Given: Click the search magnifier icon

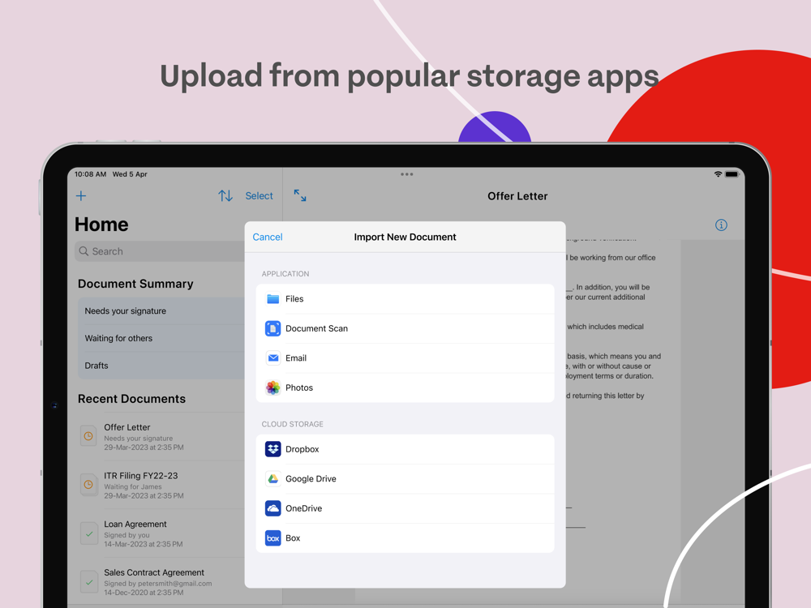Looking at the screenshot, I should [x=84, y=251].
